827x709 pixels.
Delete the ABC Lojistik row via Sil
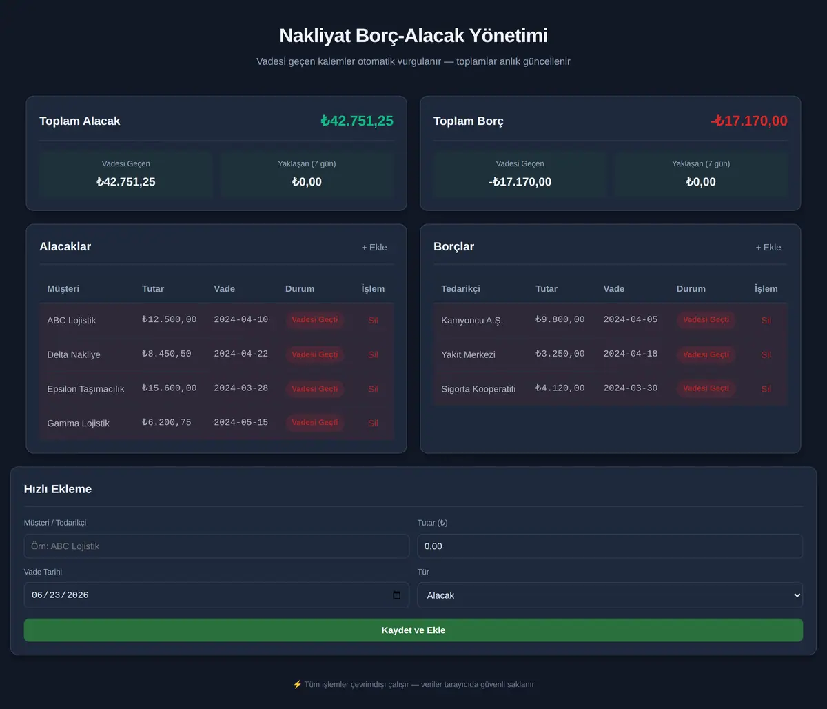click(x=373, y=320)
